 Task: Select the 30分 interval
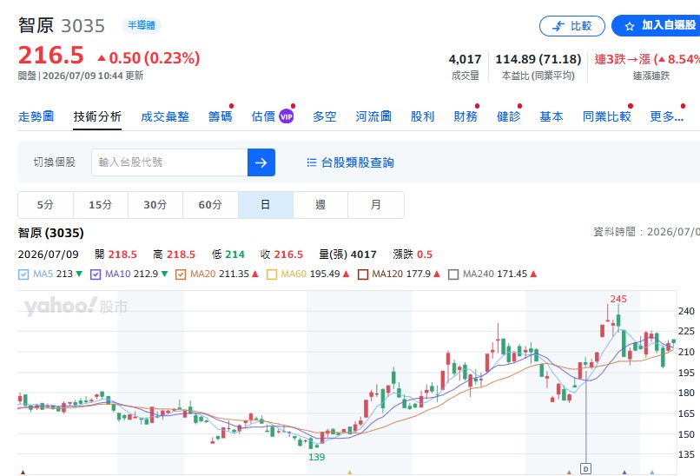[155, 205]
